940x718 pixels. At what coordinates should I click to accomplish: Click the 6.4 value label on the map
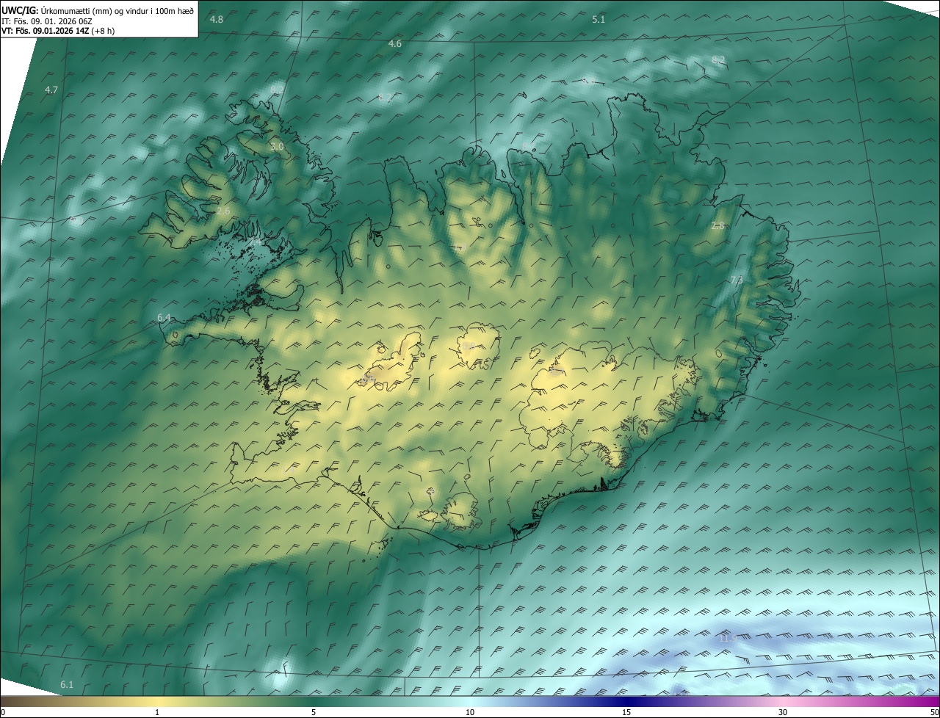(164, 318)
